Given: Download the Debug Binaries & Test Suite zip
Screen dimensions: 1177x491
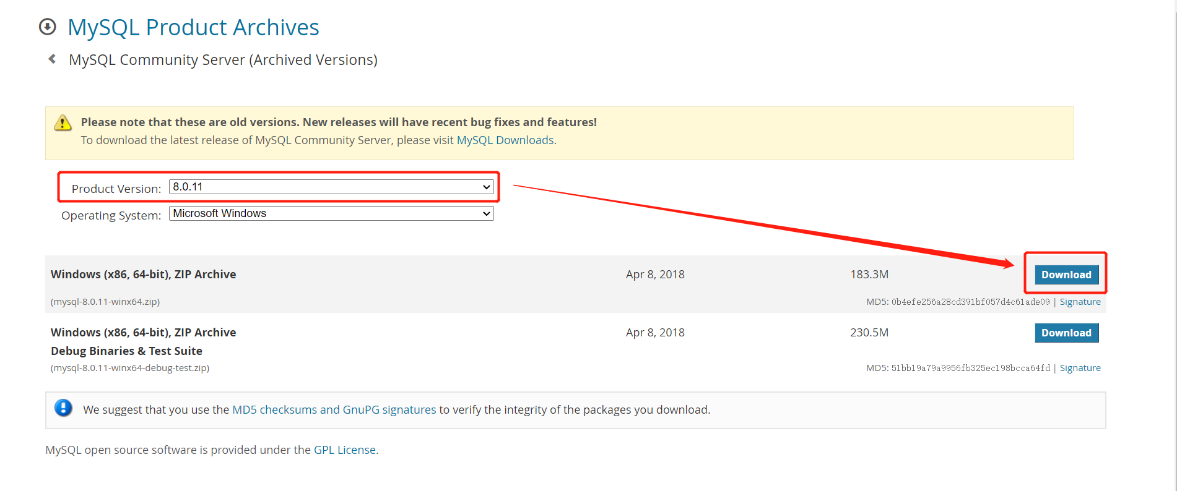Looking at the screenshot, I should tap(1066, 333).
